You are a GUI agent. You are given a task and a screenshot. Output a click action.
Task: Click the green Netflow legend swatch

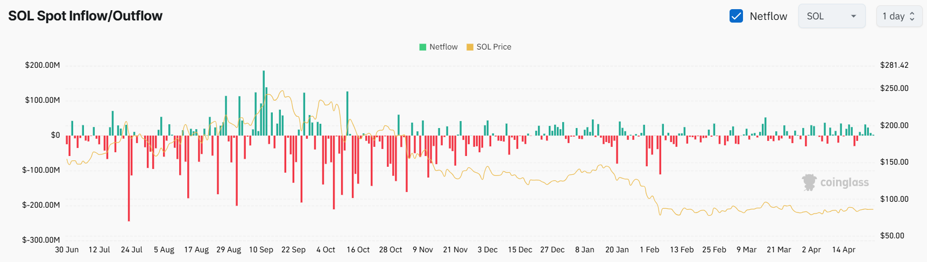pyautogui.click(x=423, y=47)
